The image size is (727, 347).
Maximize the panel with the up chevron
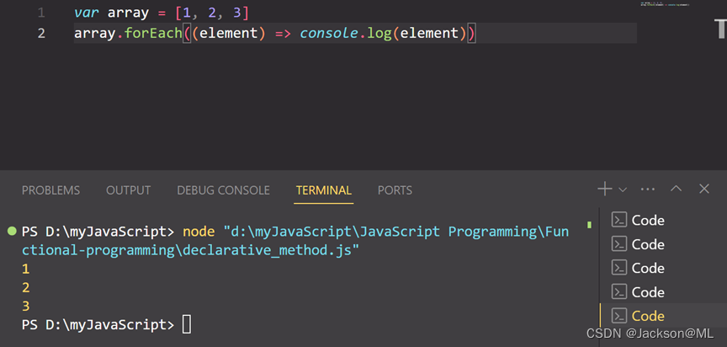[676, 190]
